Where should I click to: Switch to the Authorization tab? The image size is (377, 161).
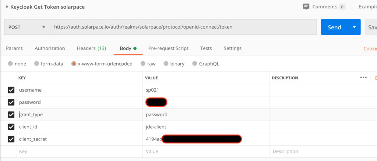50,48
